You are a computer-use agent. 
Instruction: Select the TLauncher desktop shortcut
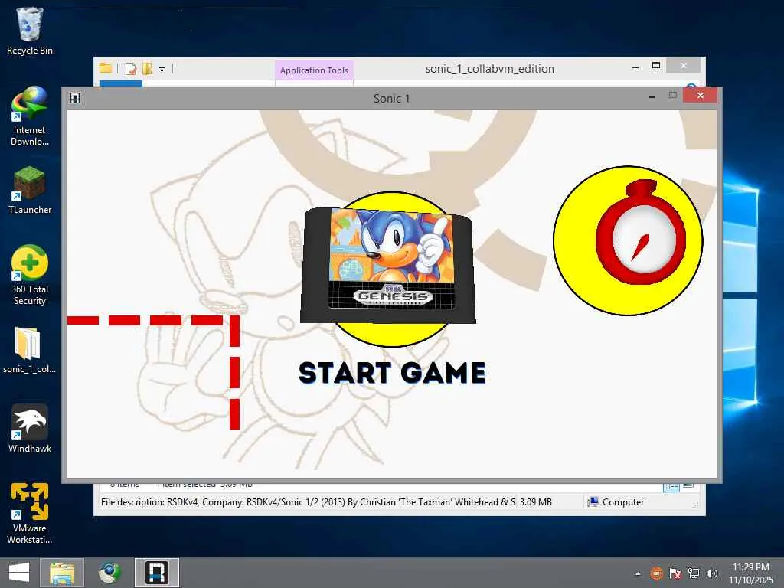30,191
